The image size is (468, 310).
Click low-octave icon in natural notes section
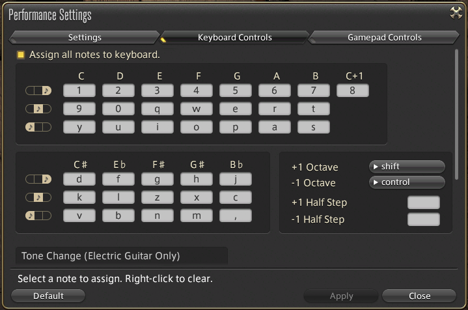pos(38,127)
